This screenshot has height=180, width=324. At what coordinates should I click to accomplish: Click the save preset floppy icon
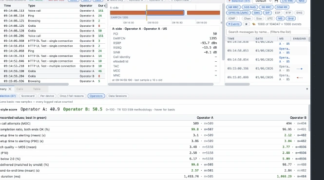point(276,1)
